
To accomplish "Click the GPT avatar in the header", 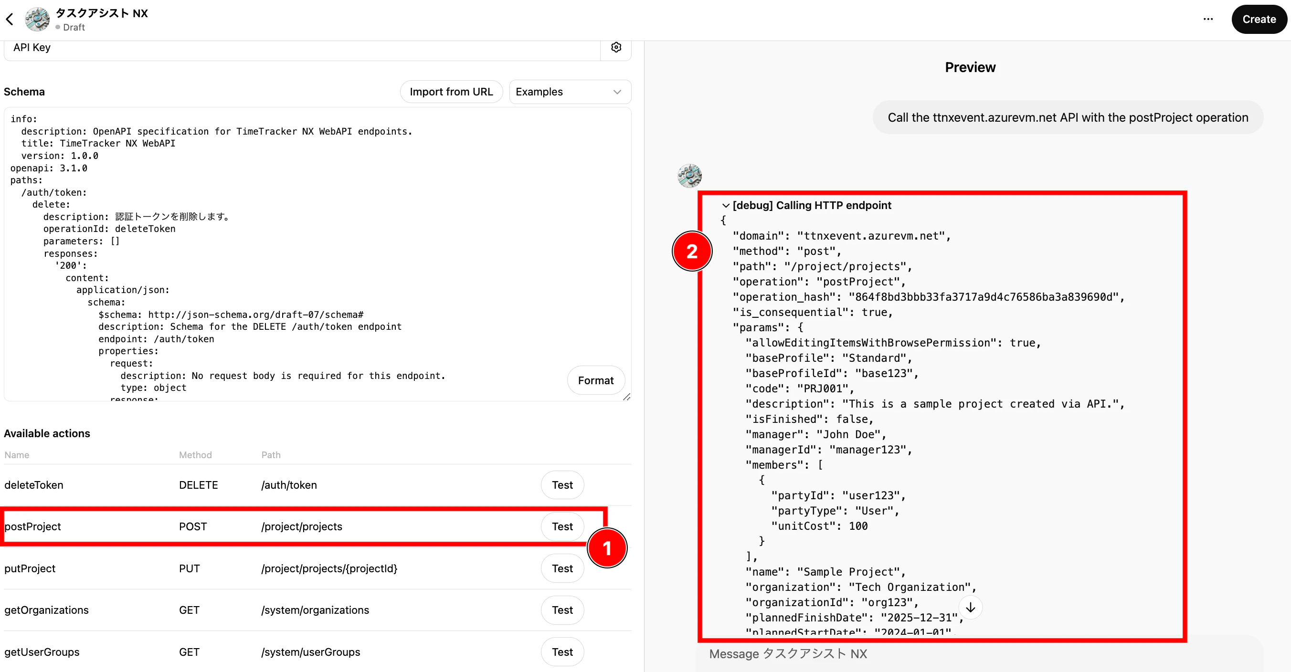I will tap(38, 20).
